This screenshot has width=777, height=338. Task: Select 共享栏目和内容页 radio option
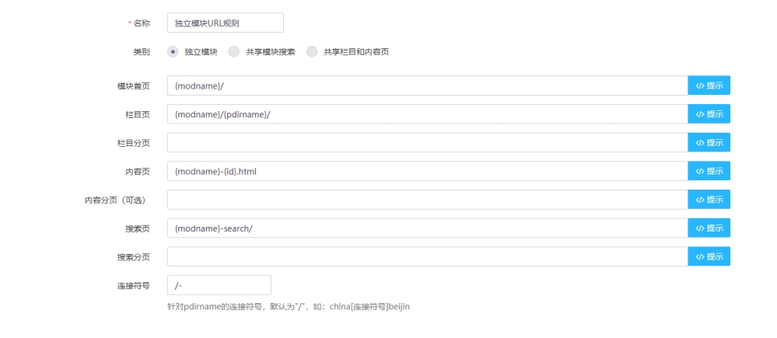pos(312,52)
